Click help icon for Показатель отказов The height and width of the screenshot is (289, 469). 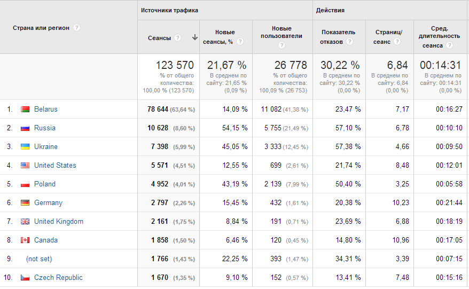pos(349,42)
